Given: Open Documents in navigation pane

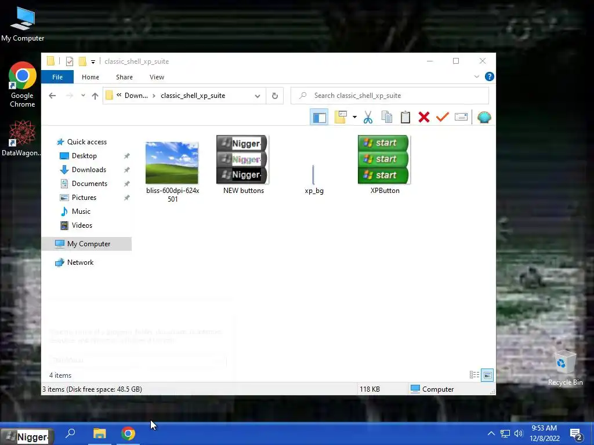Looking at the screenshot, I should tap(89, 184).
